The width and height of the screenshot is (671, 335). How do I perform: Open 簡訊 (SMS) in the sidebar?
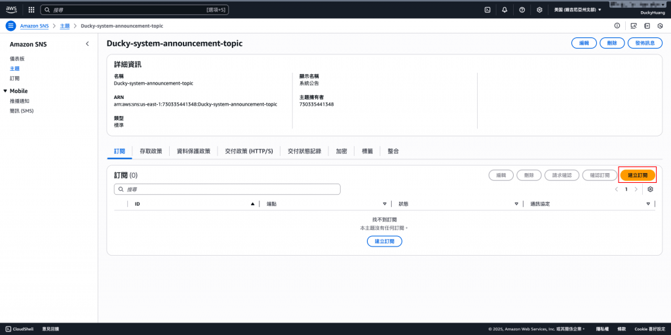click(22, 111)
